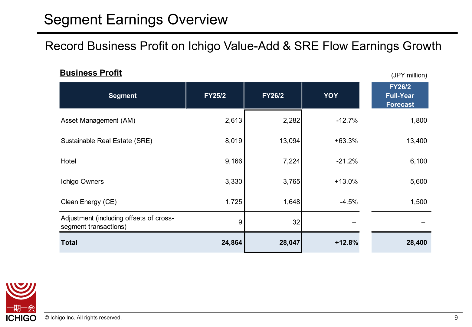Viewport: 472px width, 327px height.
Task: Click the '+13.0%' YOY value
Action: click(x=346, y=181)
